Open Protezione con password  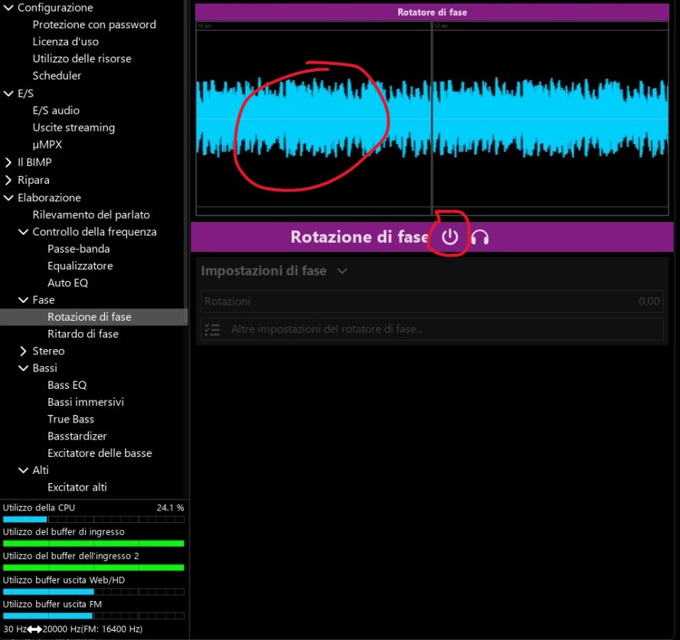(x=94, y=24)
